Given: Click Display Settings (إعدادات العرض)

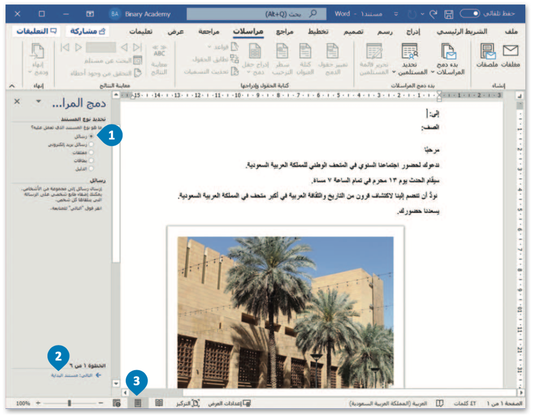Looking at the screenshot, I should (x=229, y=404).
